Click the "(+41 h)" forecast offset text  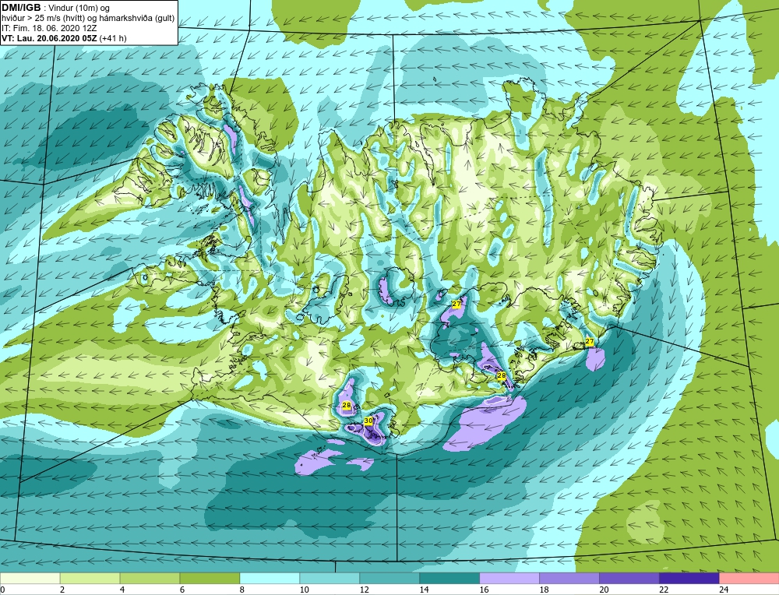click(x=113, y=38)
